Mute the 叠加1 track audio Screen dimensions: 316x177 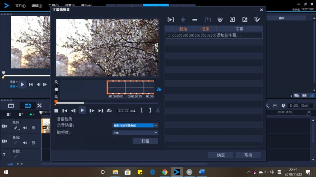25,143
